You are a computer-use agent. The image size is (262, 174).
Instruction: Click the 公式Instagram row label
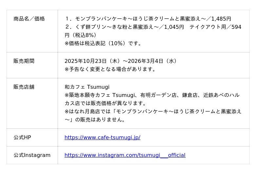click(32, 155)
